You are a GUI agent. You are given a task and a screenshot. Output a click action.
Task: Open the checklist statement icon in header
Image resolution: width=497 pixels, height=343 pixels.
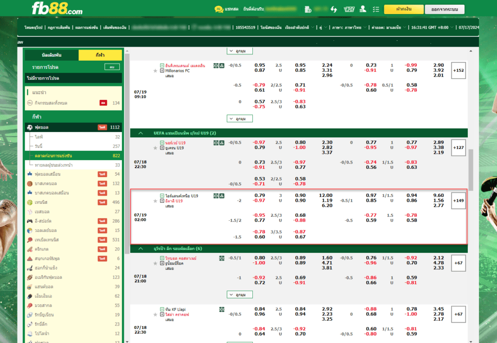(x=376, y=9)
